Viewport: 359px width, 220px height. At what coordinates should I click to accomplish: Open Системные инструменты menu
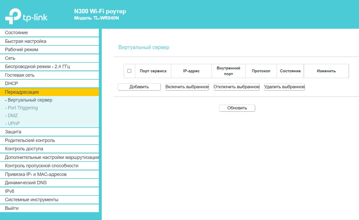click(x=31, y=200)
